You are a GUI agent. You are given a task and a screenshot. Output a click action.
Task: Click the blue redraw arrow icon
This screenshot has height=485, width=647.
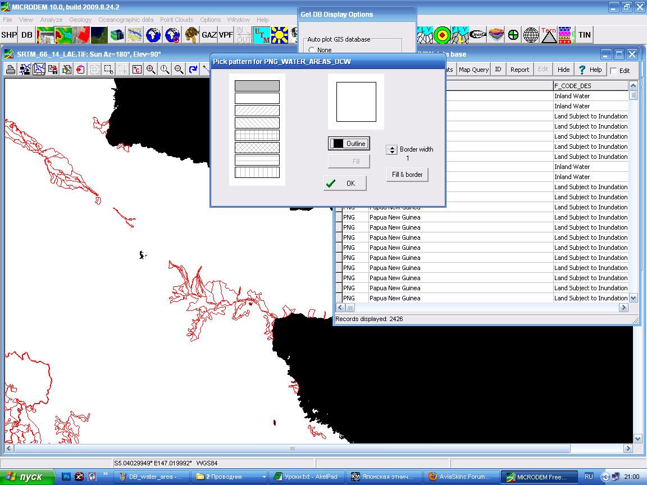[193, 69]
